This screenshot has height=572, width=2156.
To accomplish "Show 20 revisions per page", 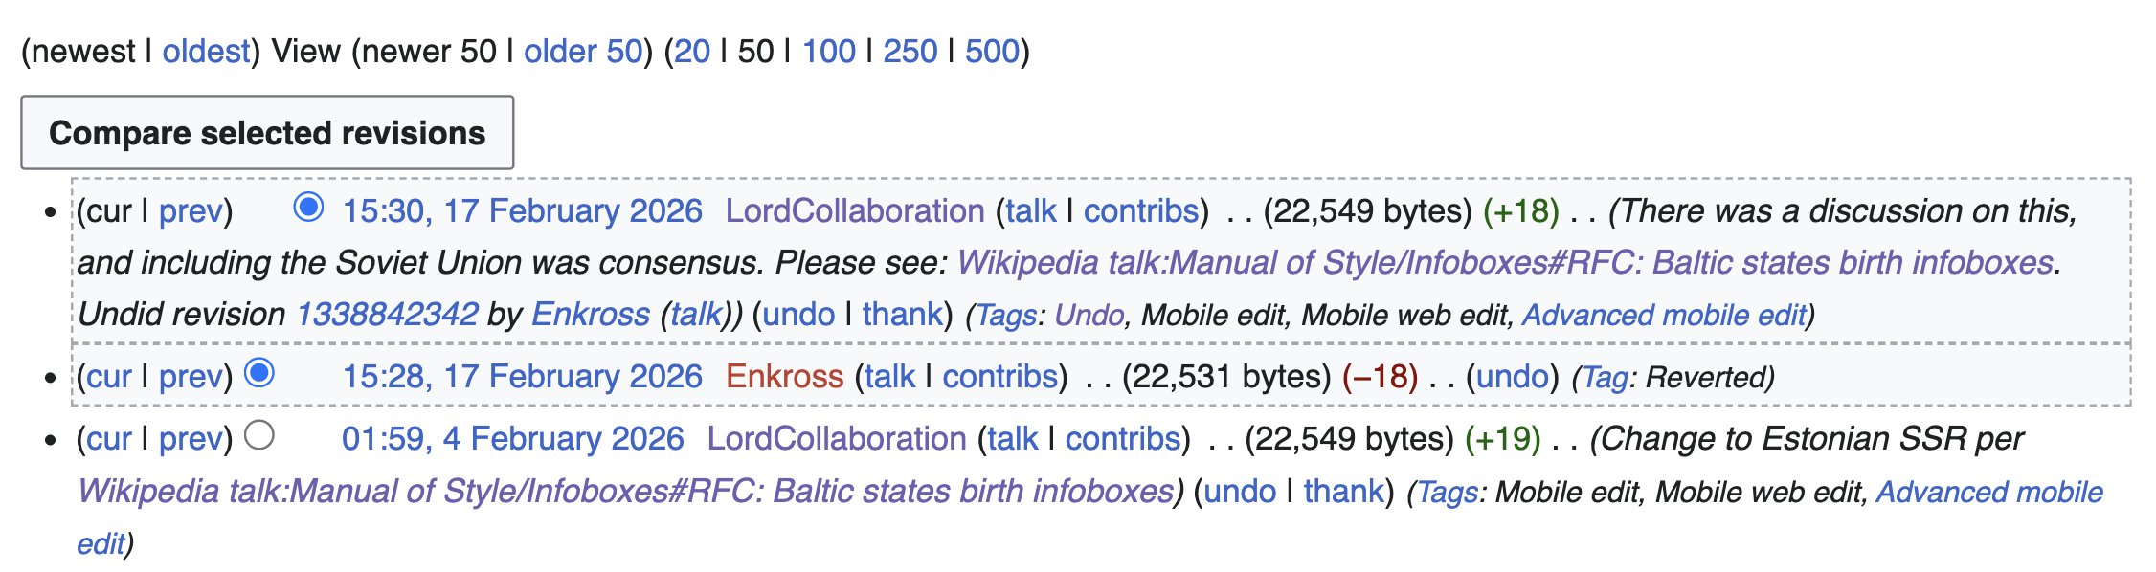I will coord(692,51).
